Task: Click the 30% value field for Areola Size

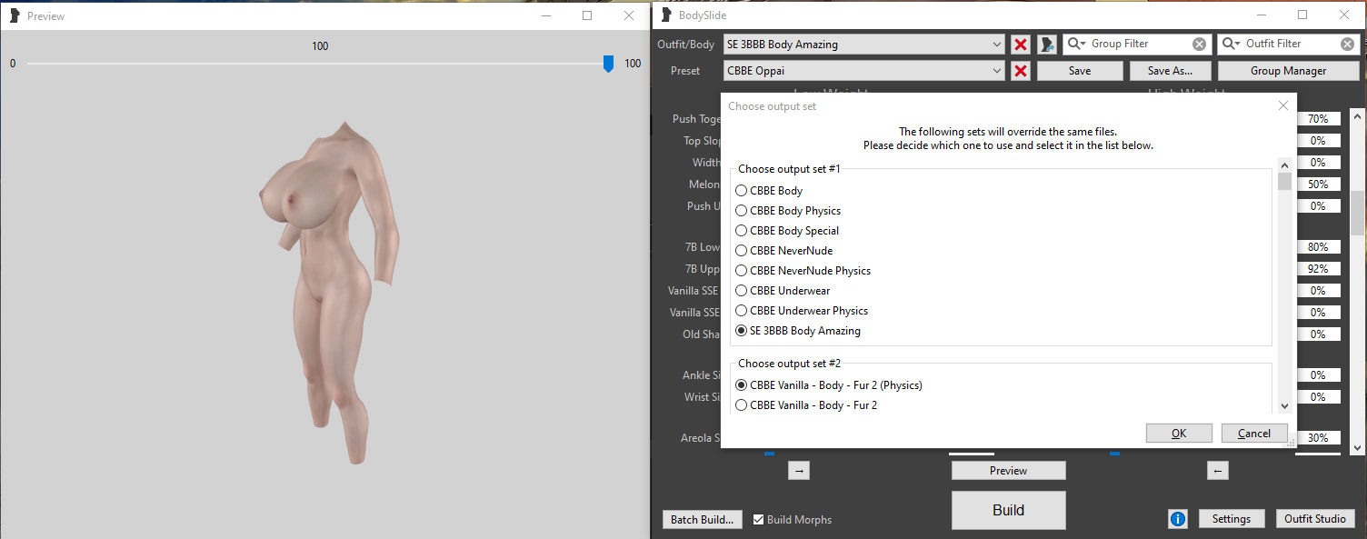Action: 1318,438
